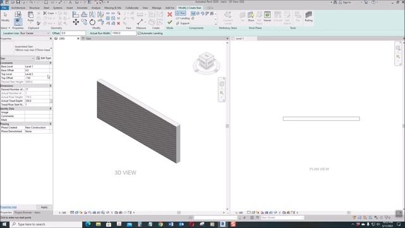
Task: Click the Top Offset value -150
Action: 37,78
